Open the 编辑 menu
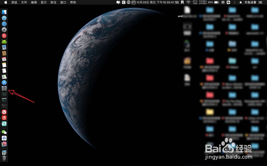The height and width of the screenshot is (166, 267). tap(34, 2)
